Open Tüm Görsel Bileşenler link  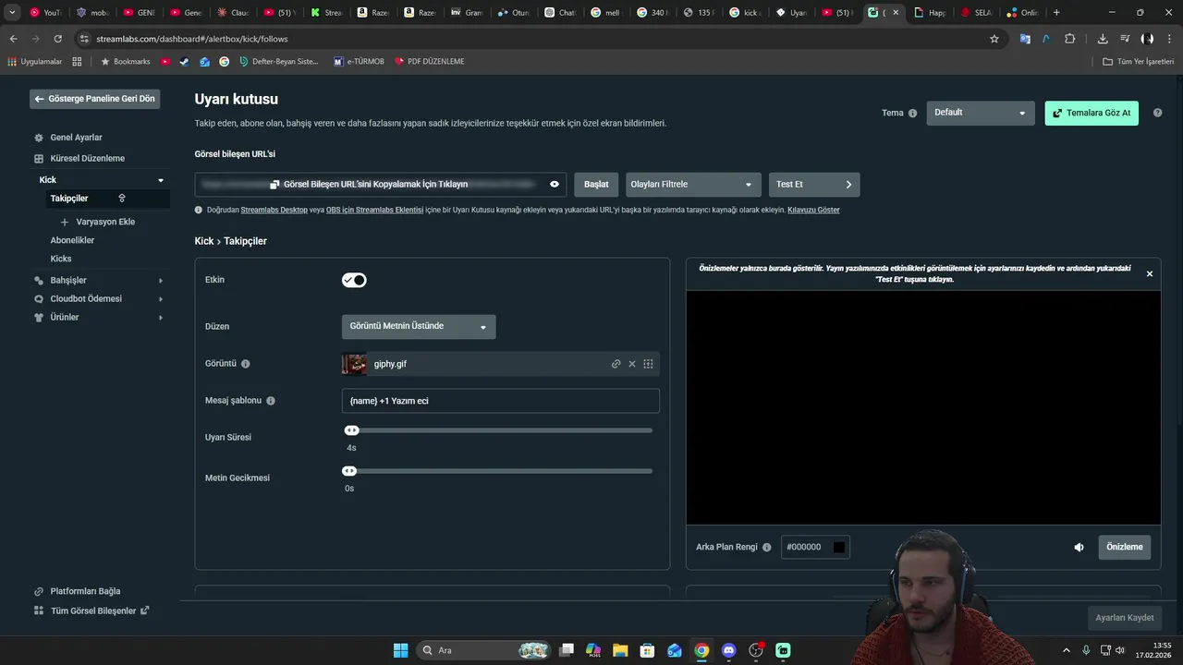click(93, 611)
